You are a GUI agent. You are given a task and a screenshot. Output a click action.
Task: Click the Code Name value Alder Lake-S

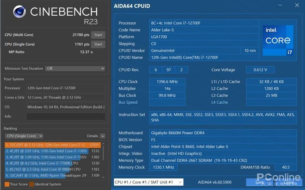click(x=204, y=30)
